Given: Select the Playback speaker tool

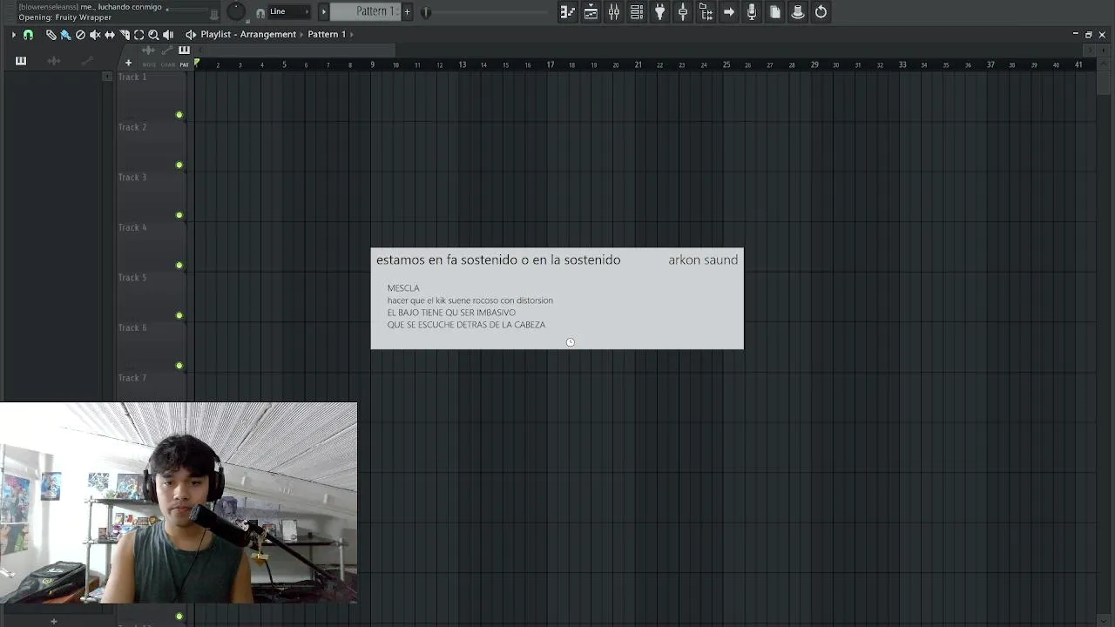Looking at the screenshot, I should tap(168, 35).
